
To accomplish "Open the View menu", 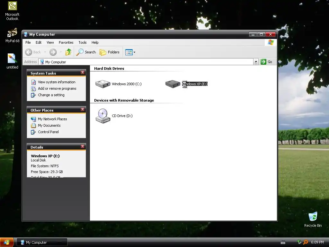I will pyautogui.click(x=50, y=42).
